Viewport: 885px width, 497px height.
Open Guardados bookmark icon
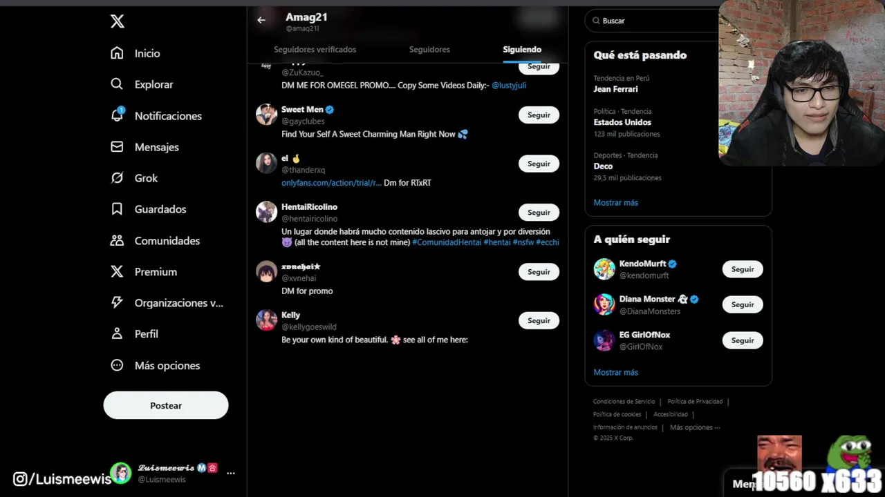(117, 208)
